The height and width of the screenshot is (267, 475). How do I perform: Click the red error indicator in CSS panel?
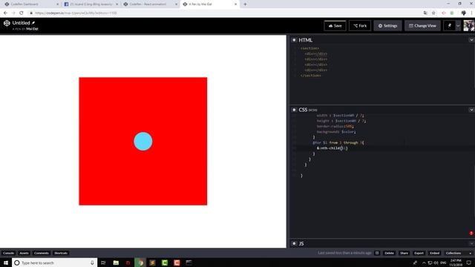(x=471, y=233)
